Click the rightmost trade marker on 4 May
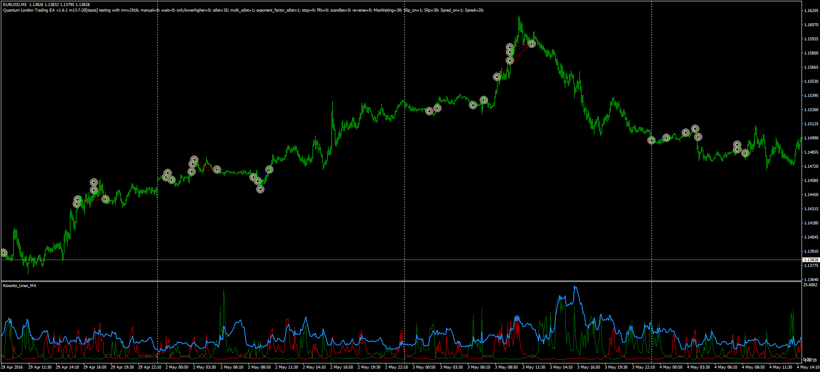Image resolution: width=820 pixels, height=372 pixels. tap(745, 153)
